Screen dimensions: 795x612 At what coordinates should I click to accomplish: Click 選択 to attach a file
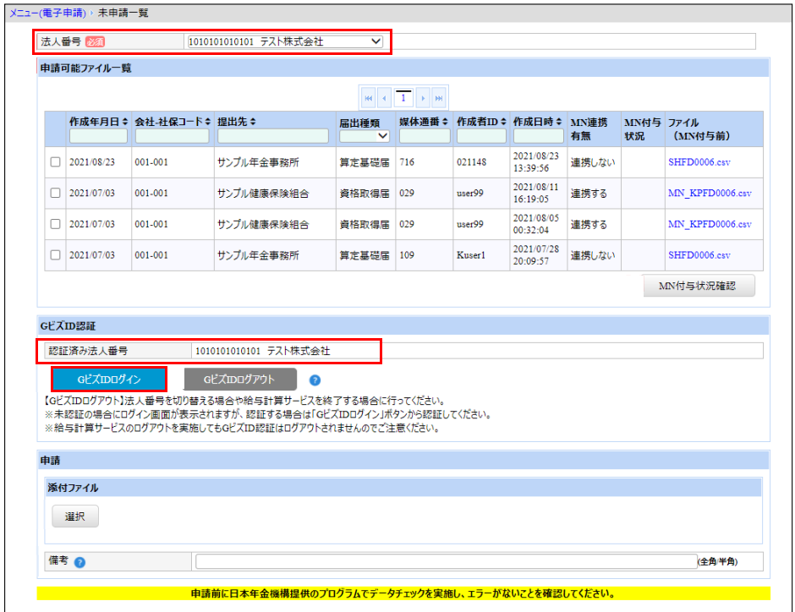[x=75, y=516]
